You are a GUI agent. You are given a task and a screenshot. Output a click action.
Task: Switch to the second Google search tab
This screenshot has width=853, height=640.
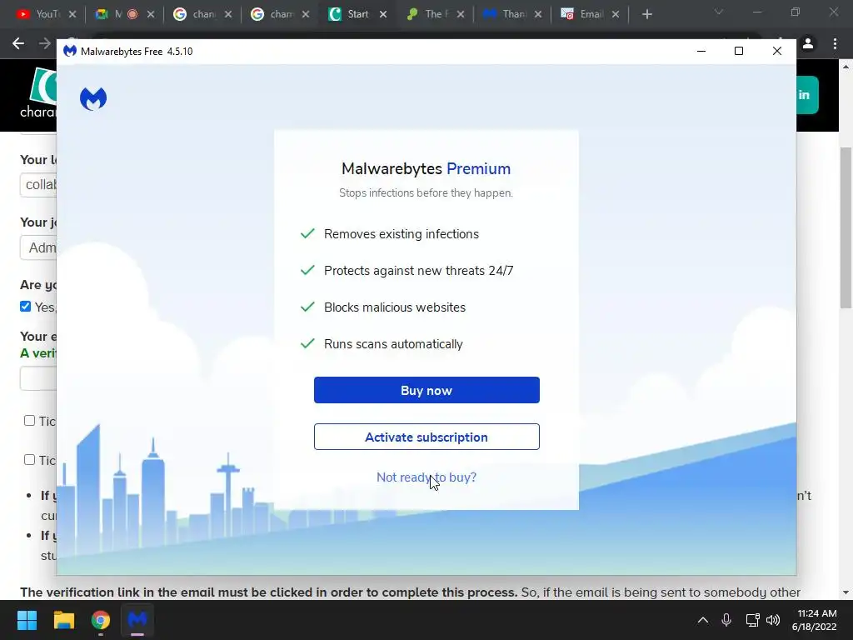[273, 14]
